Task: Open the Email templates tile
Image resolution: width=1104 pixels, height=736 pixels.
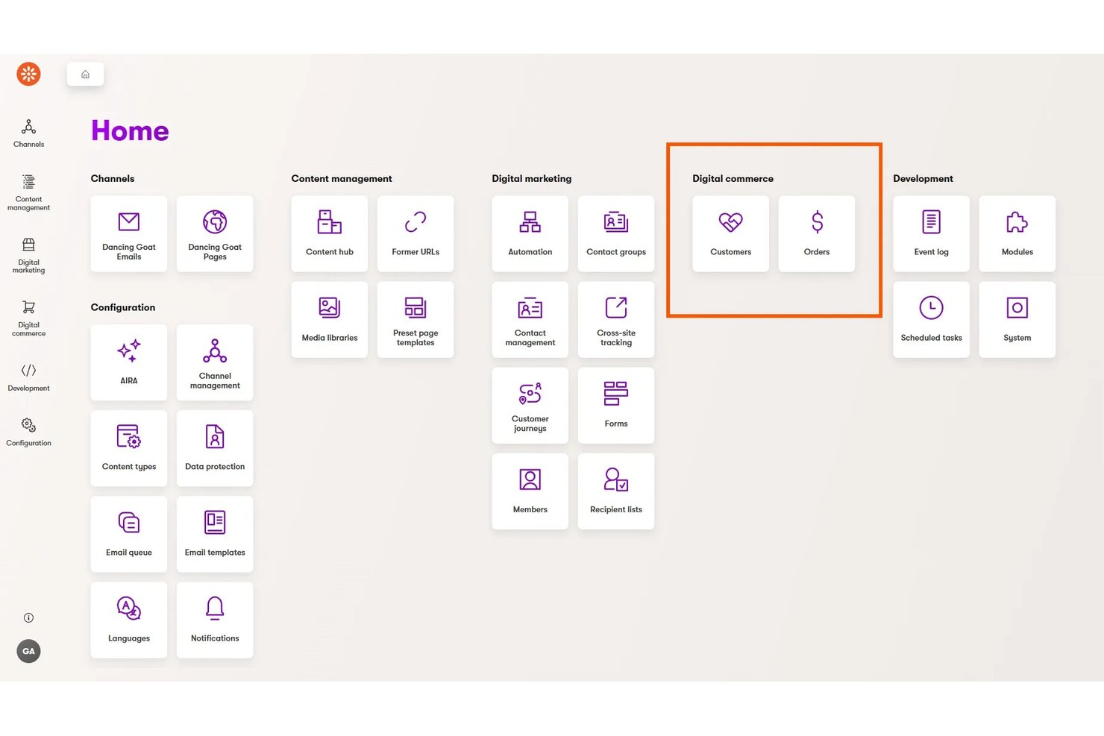Action: click(215, 534)
